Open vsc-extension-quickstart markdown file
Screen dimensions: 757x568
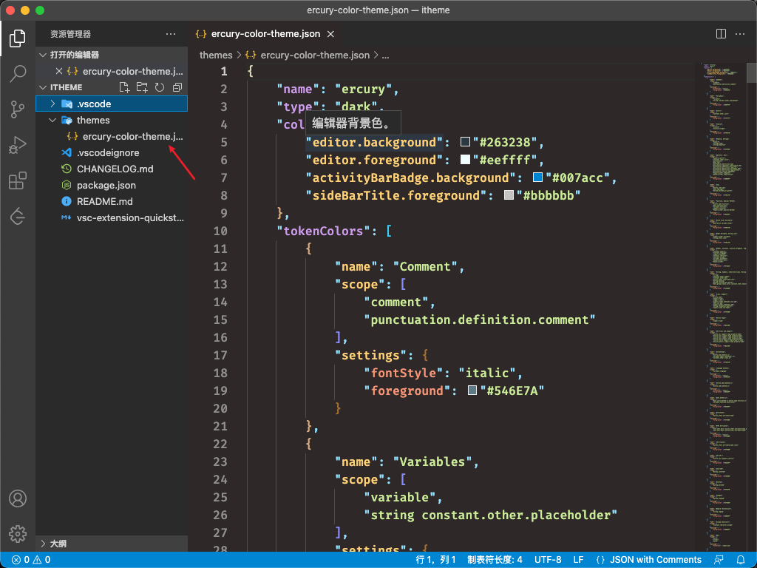point(112,218)
